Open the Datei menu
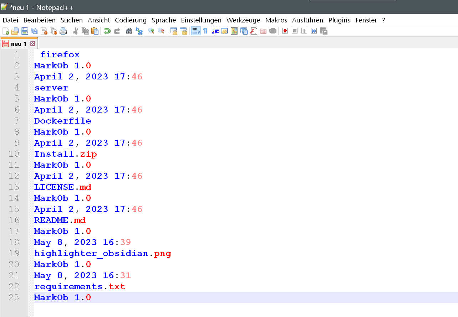The height and width of the screenshot is (317, 458). pyautogui.click(x=10, y=20)
